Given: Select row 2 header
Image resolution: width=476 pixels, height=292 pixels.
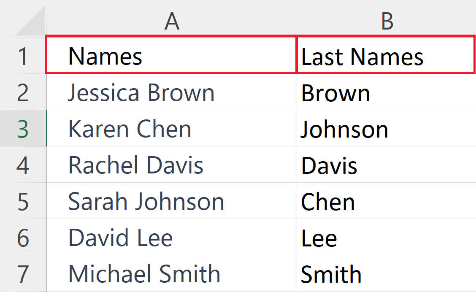Looking at the screenshot, I should pyautogui.click(x=23, y=92).
